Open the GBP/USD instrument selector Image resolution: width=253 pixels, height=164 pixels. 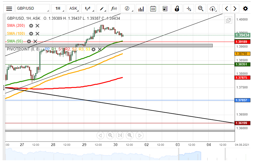32,9
